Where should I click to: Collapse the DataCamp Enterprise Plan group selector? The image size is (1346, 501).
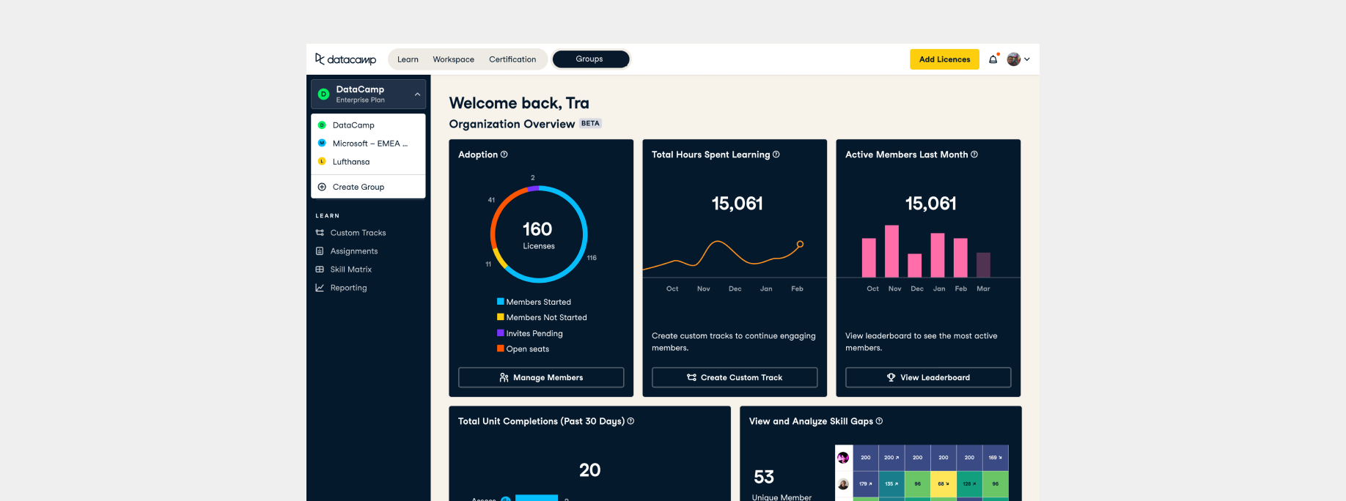pyautogui.click(x=368, y=94)
